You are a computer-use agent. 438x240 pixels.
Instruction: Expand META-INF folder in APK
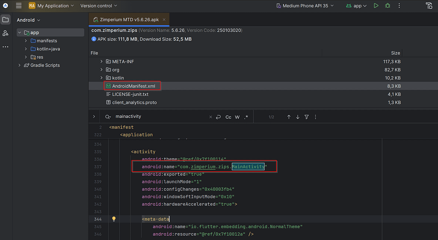(101, 61)
